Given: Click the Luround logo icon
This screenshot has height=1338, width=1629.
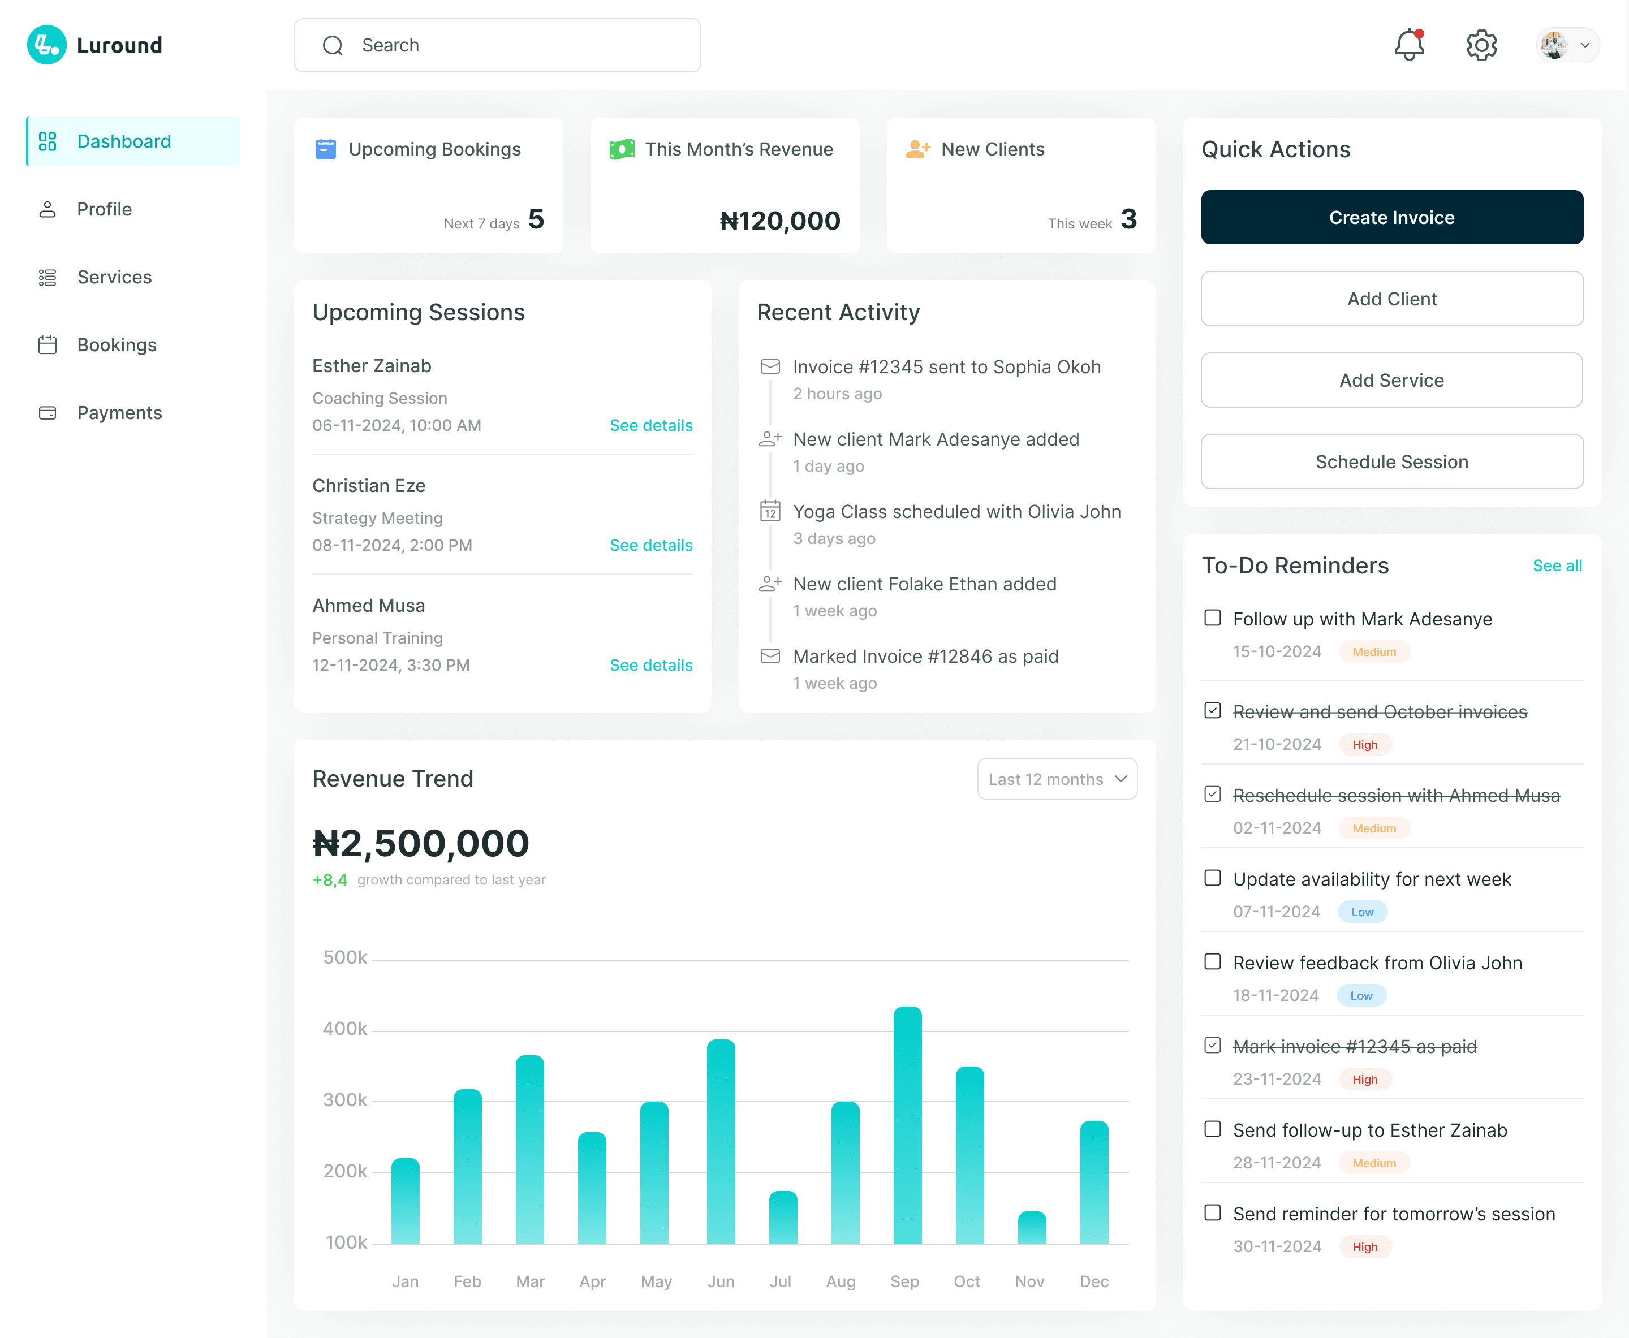Looking at the screenshot, I should pyautogui.click(x=46, y=45).
